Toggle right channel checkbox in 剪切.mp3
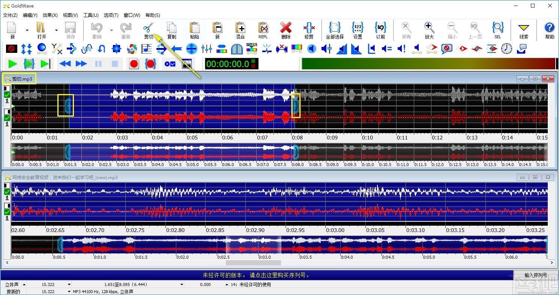Viewport: 559px width, 295px height. (7, 118)
